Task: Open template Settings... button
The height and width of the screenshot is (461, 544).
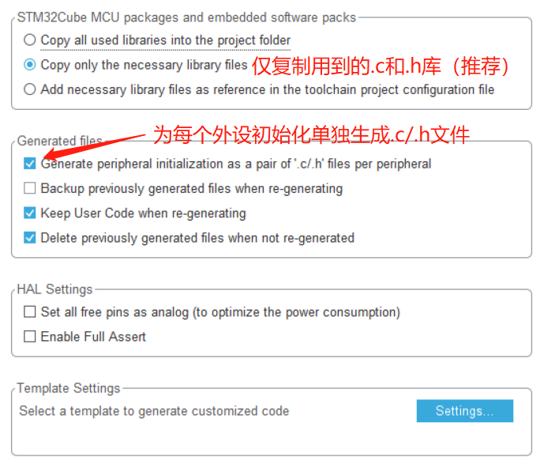Action: [465, 410]
